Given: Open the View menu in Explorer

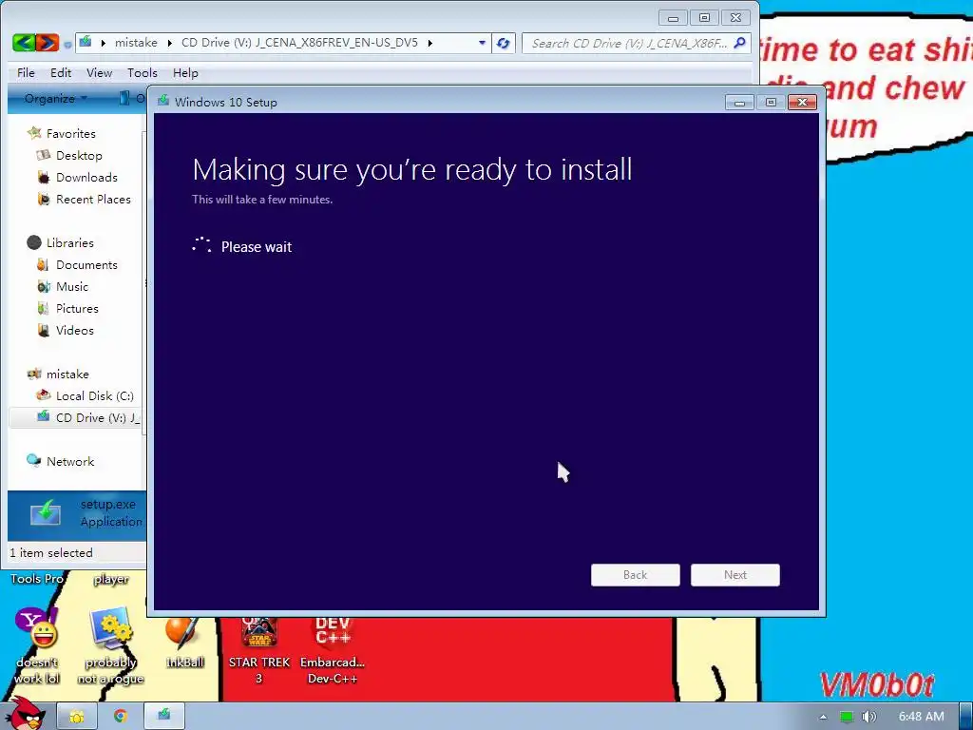Looking at the screenshot, I should [x=99, y=72].
